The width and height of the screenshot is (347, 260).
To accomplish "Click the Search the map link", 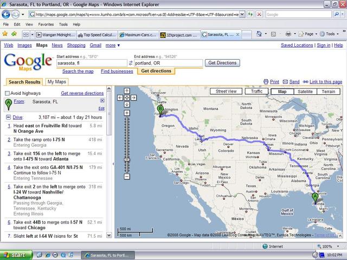I will point(78,71).
